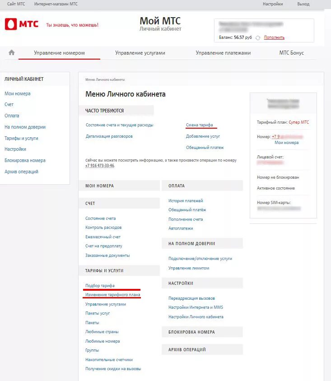Open Тарифы и услуги sidebar item

21,138
